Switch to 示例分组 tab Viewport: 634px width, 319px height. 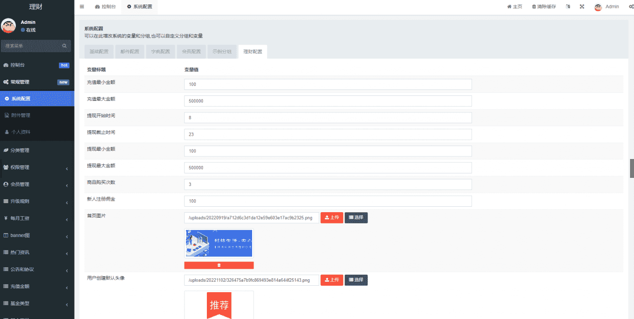[222, 52]
